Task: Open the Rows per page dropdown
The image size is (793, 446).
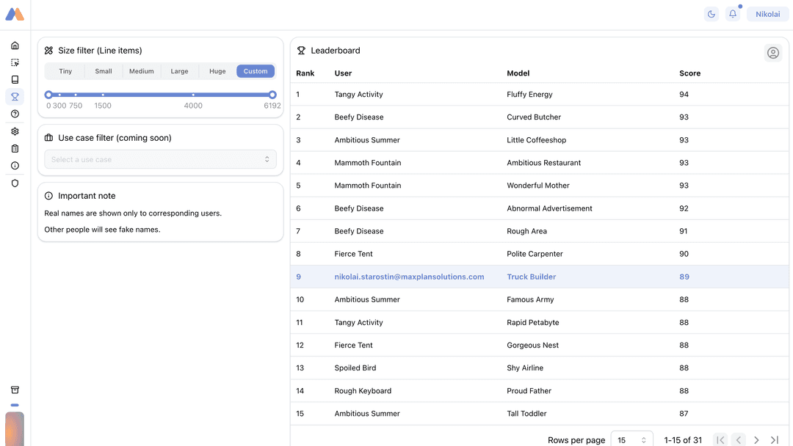Action: click(x=631, y=440)
